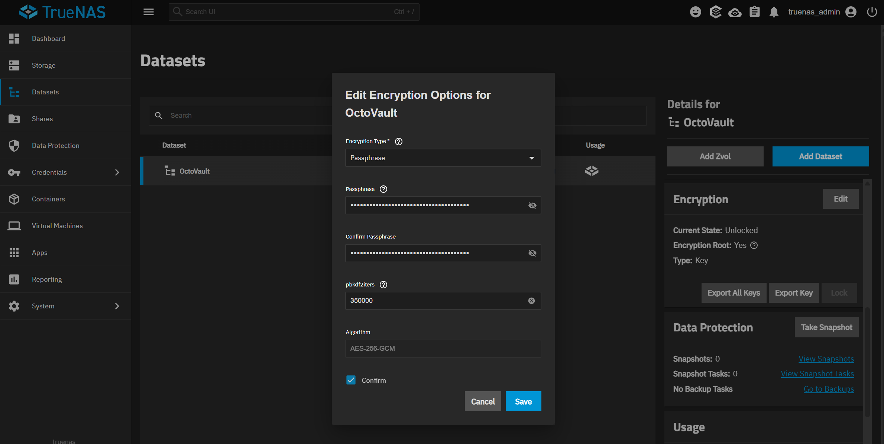This screenshot has width=884, height=444.
Task: Clear the pbkdf2iters value
Action: (x=531, y=301)
